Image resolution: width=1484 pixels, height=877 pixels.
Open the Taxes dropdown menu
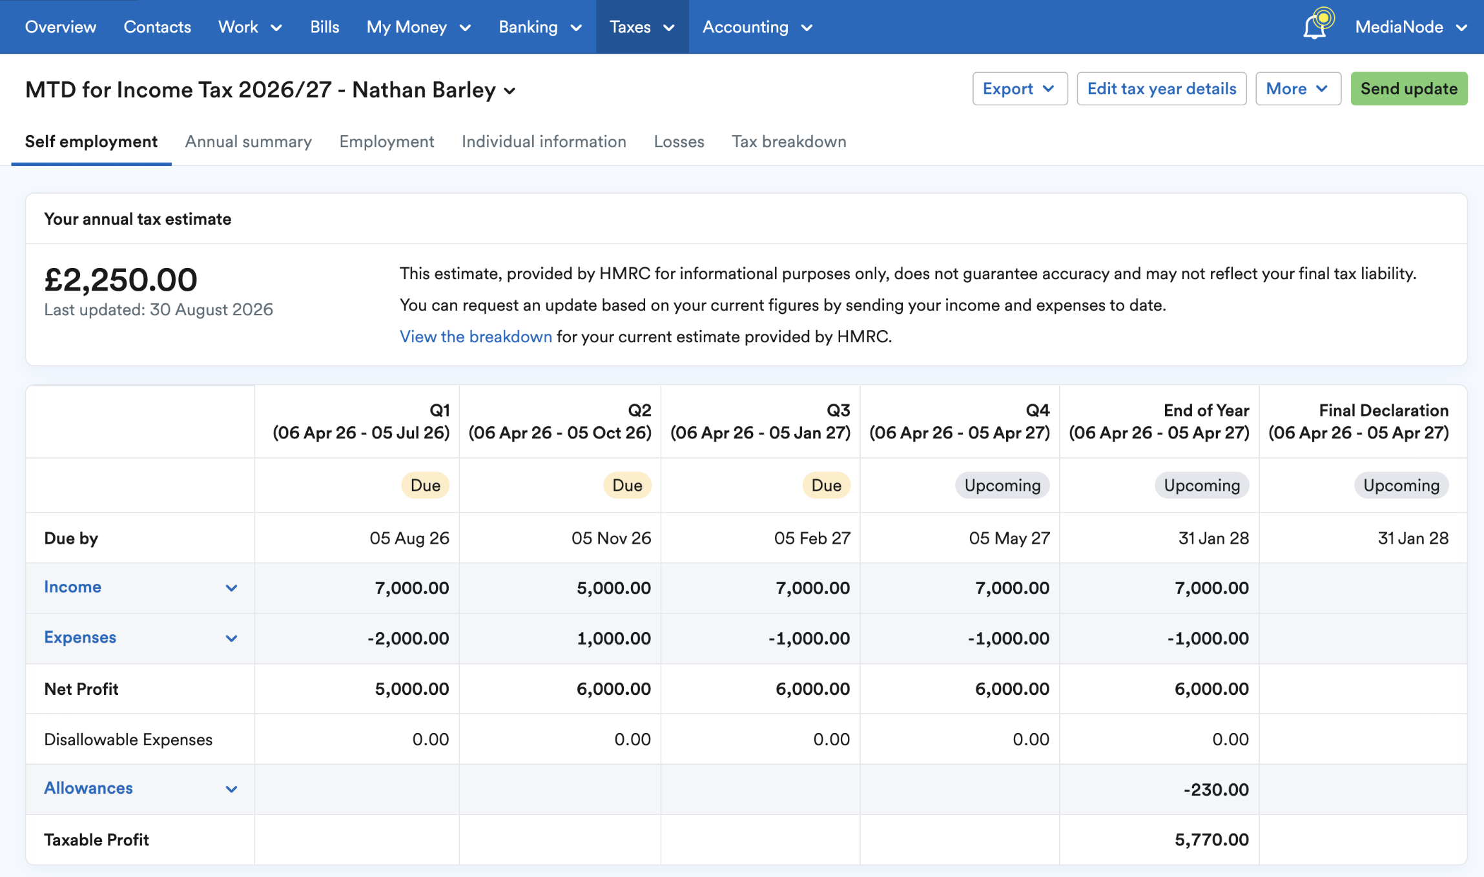642,27
